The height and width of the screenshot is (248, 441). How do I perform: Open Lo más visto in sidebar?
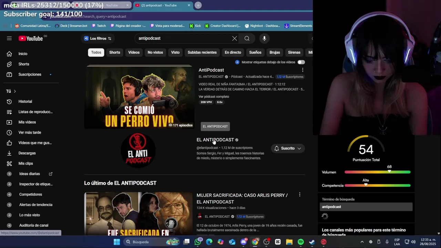point(30,215)
